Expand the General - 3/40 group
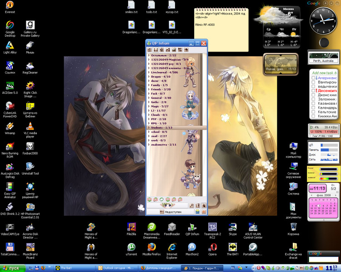 click(149, 98)
